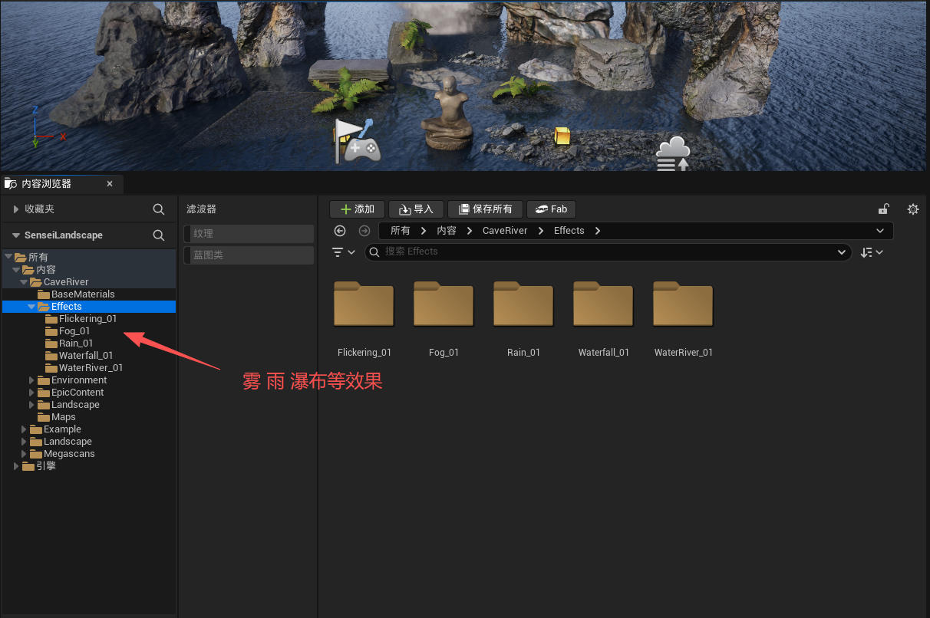The width and height of the screenshot is (930, 618).
Task: Toggle the content browser lock icon
Action: 884,209
